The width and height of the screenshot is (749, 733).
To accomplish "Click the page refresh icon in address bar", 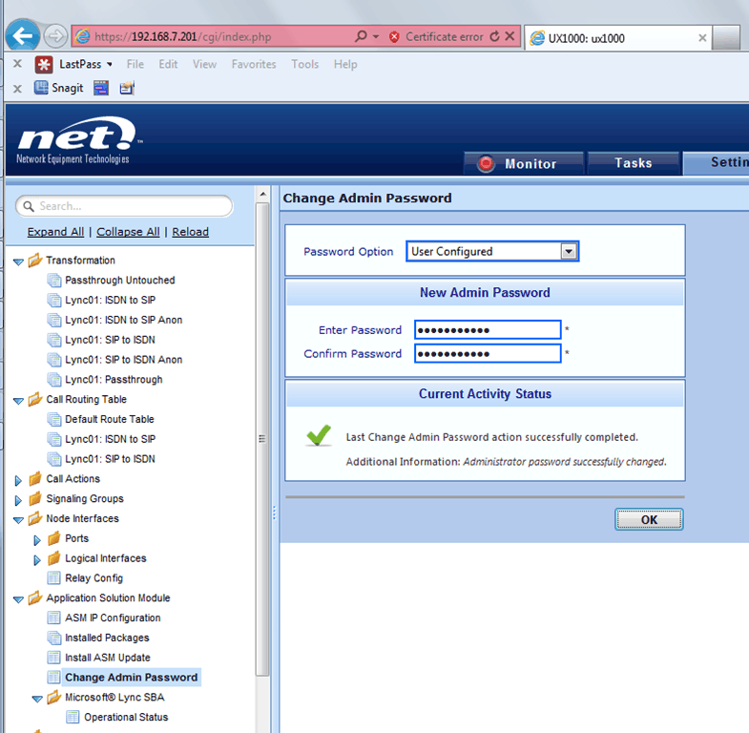I will point(494,37).
